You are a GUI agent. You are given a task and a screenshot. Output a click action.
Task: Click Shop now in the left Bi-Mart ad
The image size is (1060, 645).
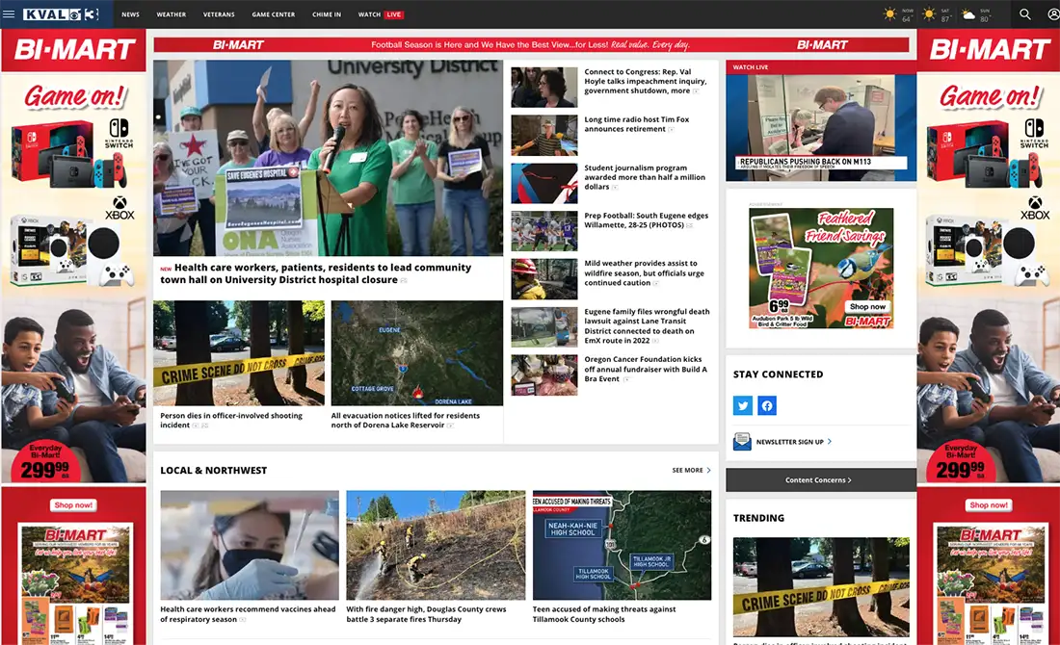[73, 504]
